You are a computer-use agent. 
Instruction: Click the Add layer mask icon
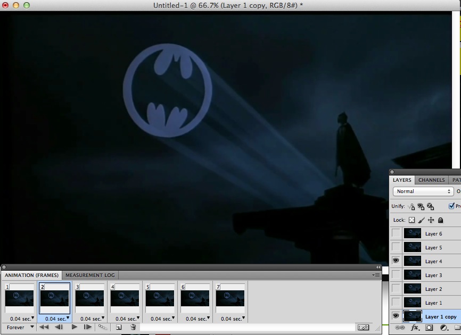428,327
